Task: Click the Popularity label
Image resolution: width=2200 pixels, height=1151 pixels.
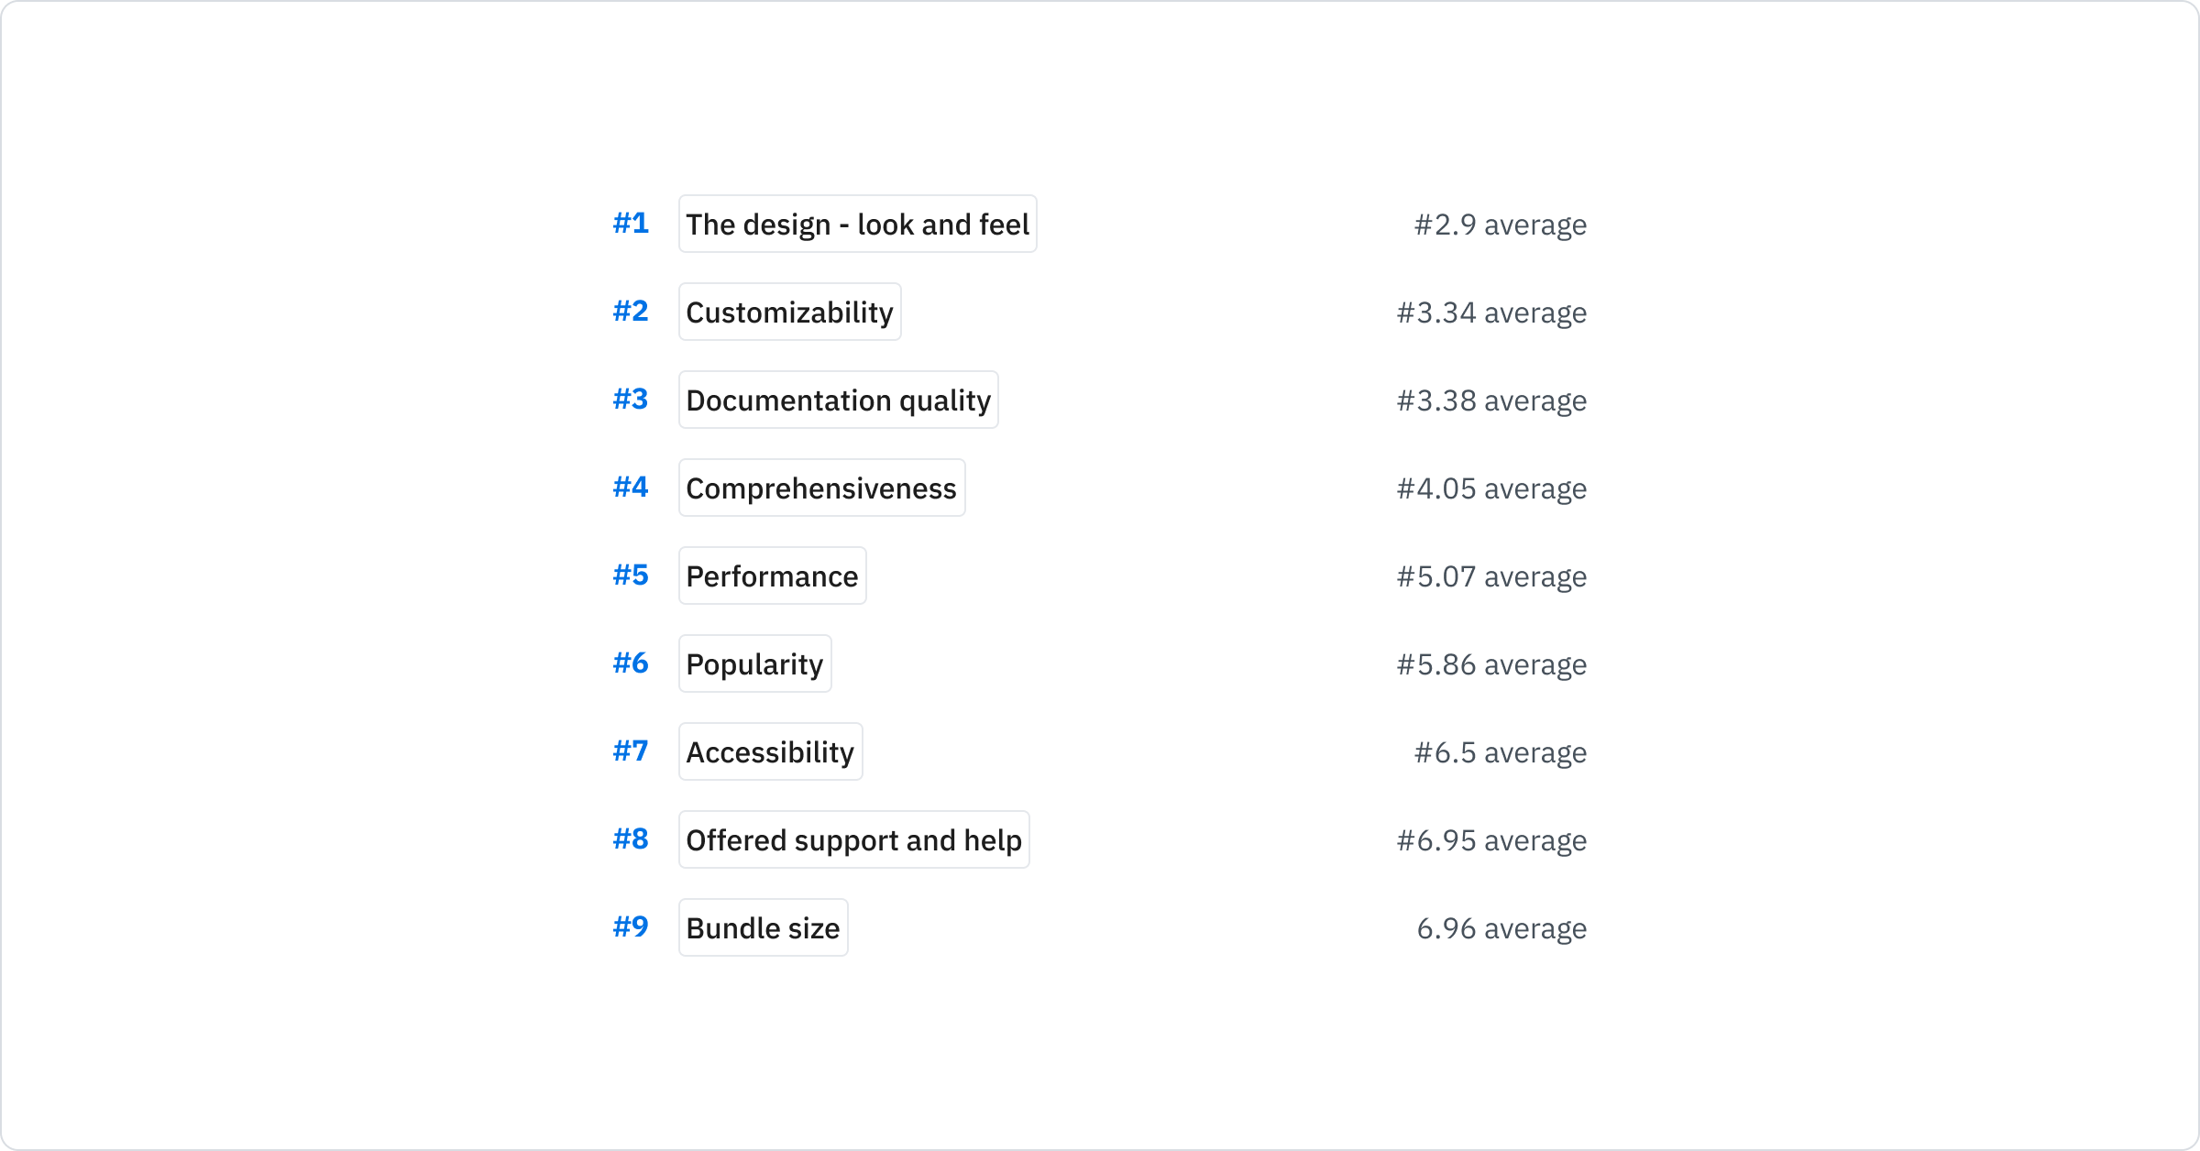Action: [x=754, y=663]
